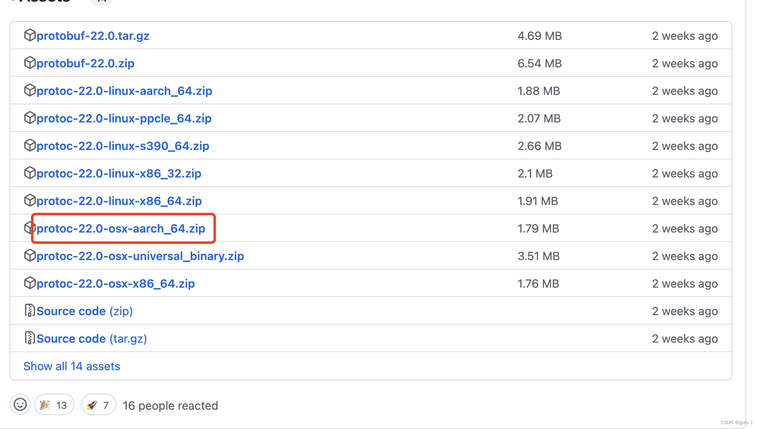Click the package icon for protoc-22.0-linux-s390_64.zip

click(30, 145)
